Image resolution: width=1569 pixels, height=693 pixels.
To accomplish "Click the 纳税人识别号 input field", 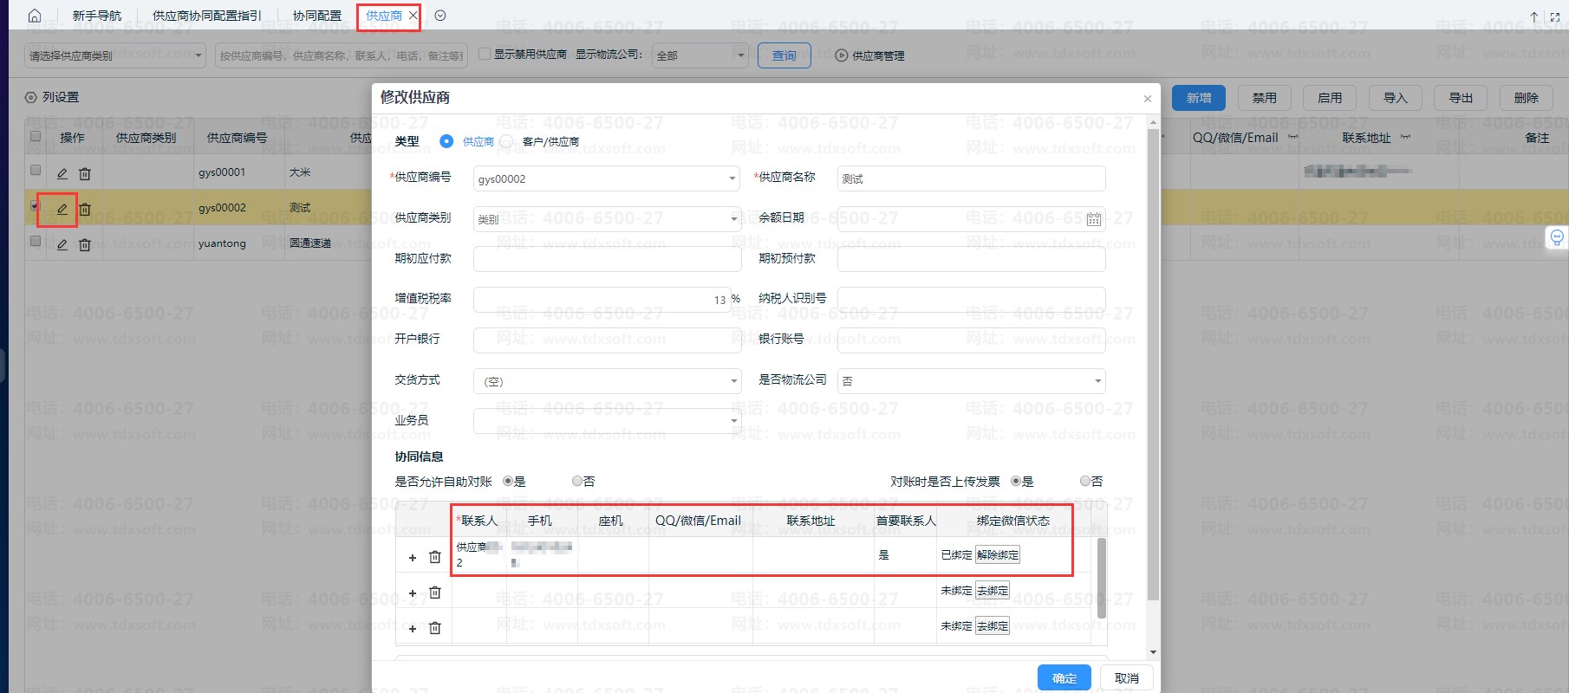I will click(x=971, y=300).
